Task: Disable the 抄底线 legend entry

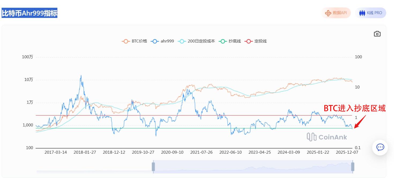Action: click(231, 41)
